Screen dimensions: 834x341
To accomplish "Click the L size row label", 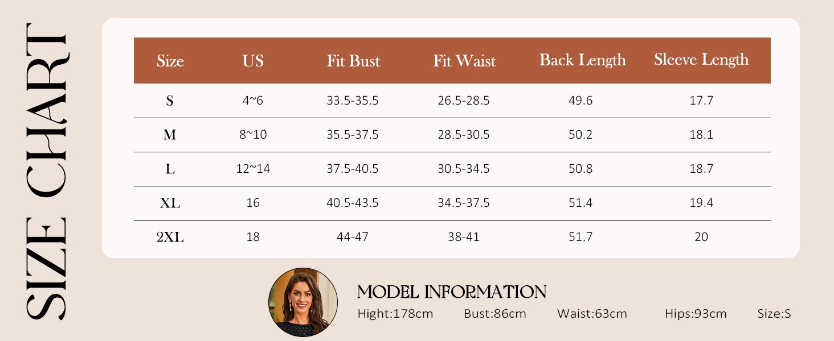I will (170, 169).
